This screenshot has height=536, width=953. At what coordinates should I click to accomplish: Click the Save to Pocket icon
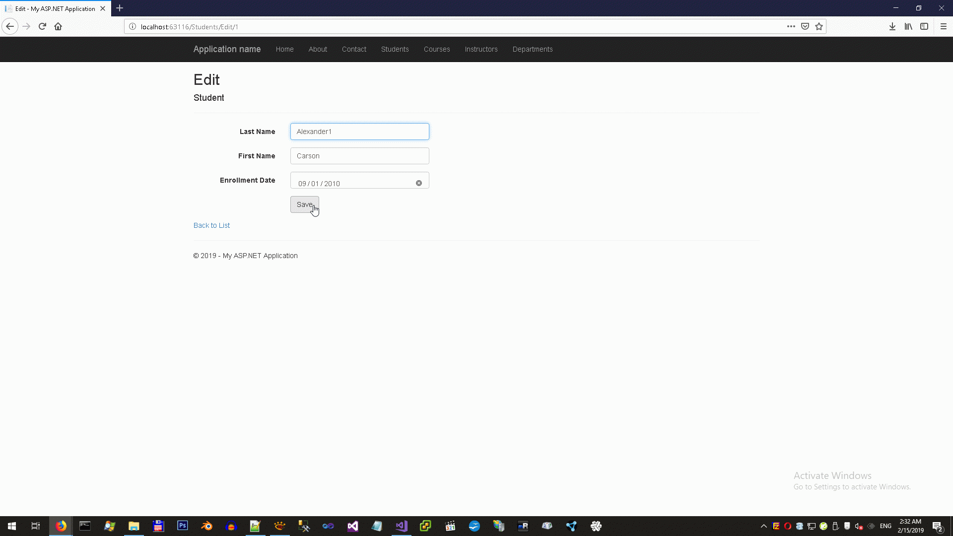[x=805, y=26]
